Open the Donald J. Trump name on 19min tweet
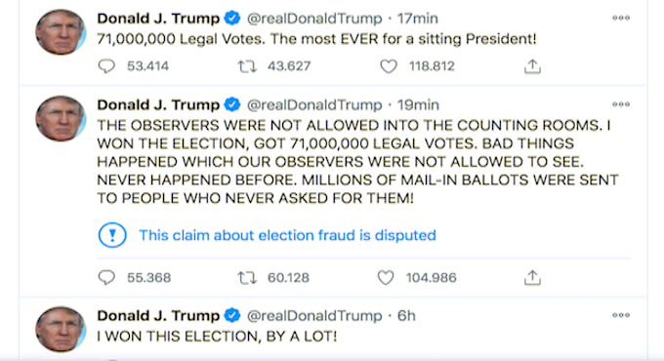Viewport: 664px width, 361px height. tap(158, 104)
